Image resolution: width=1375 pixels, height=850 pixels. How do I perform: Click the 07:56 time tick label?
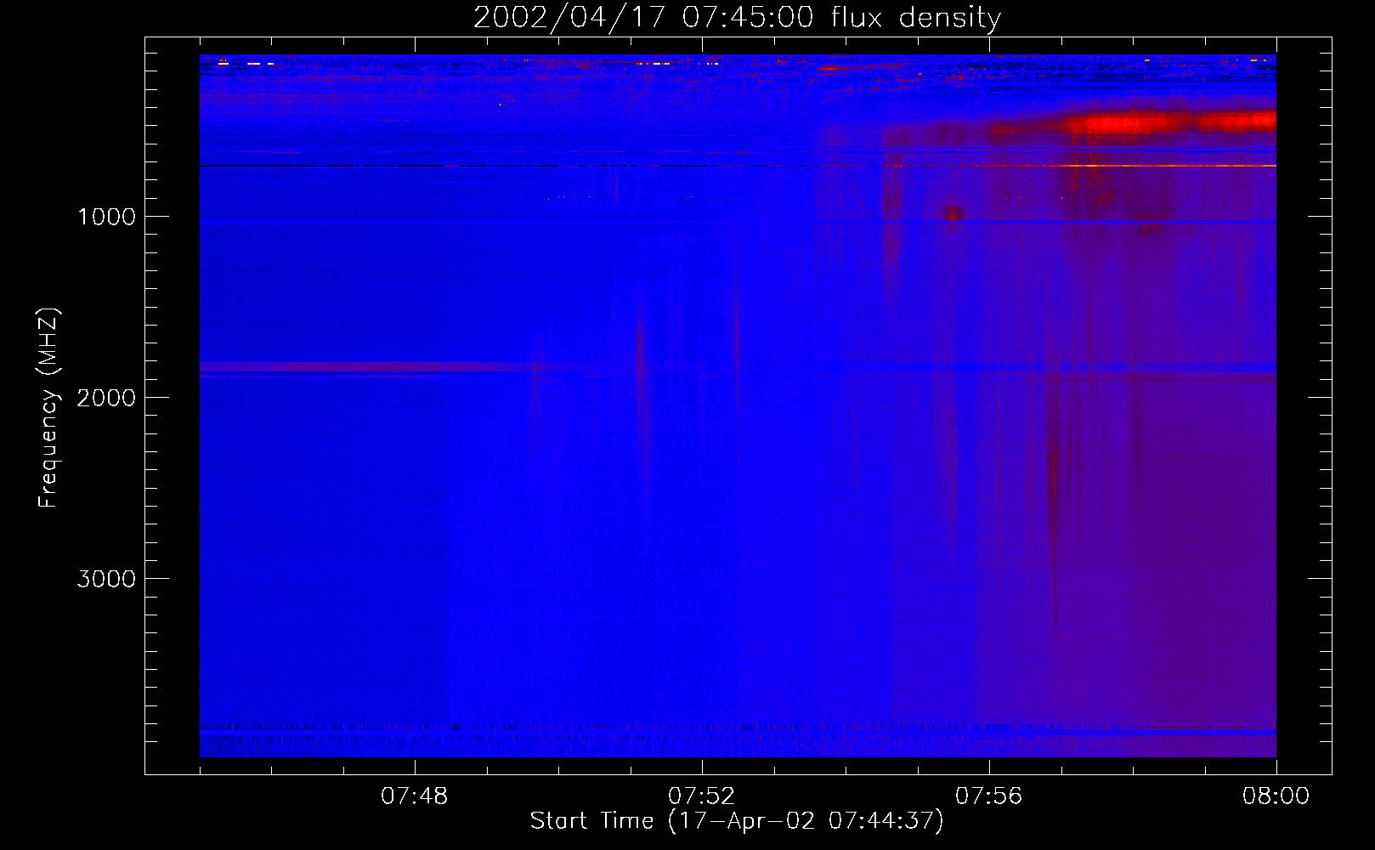coord(989,796)
